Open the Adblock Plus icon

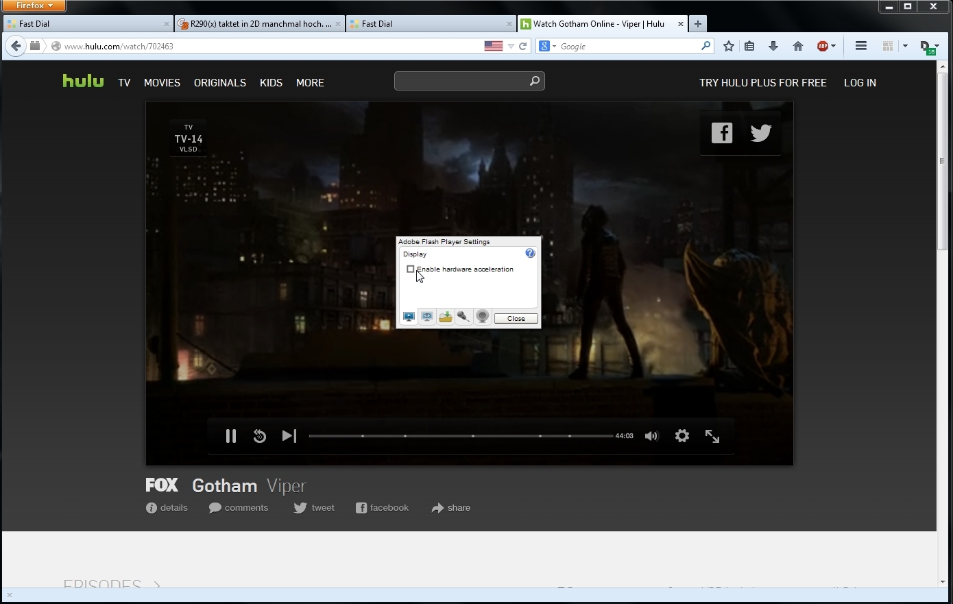pyautogui.click(x=823, y=46)
